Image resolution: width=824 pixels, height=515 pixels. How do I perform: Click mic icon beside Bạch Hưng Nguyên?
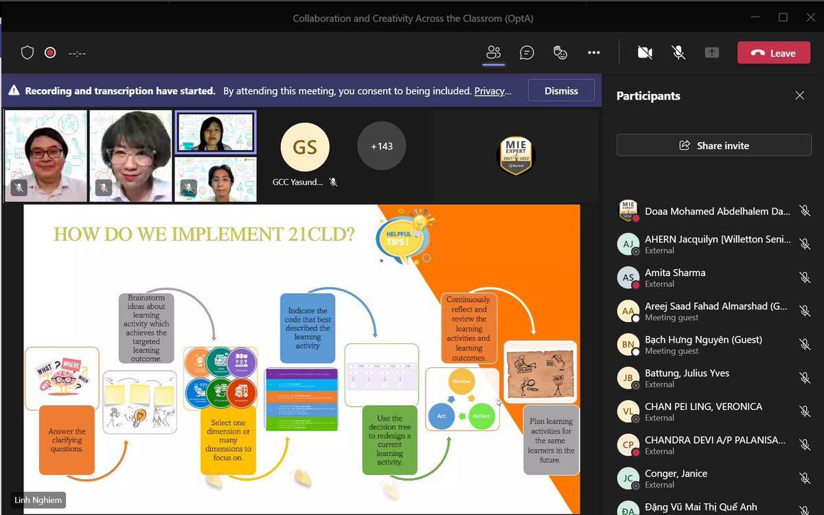(805, 345)
